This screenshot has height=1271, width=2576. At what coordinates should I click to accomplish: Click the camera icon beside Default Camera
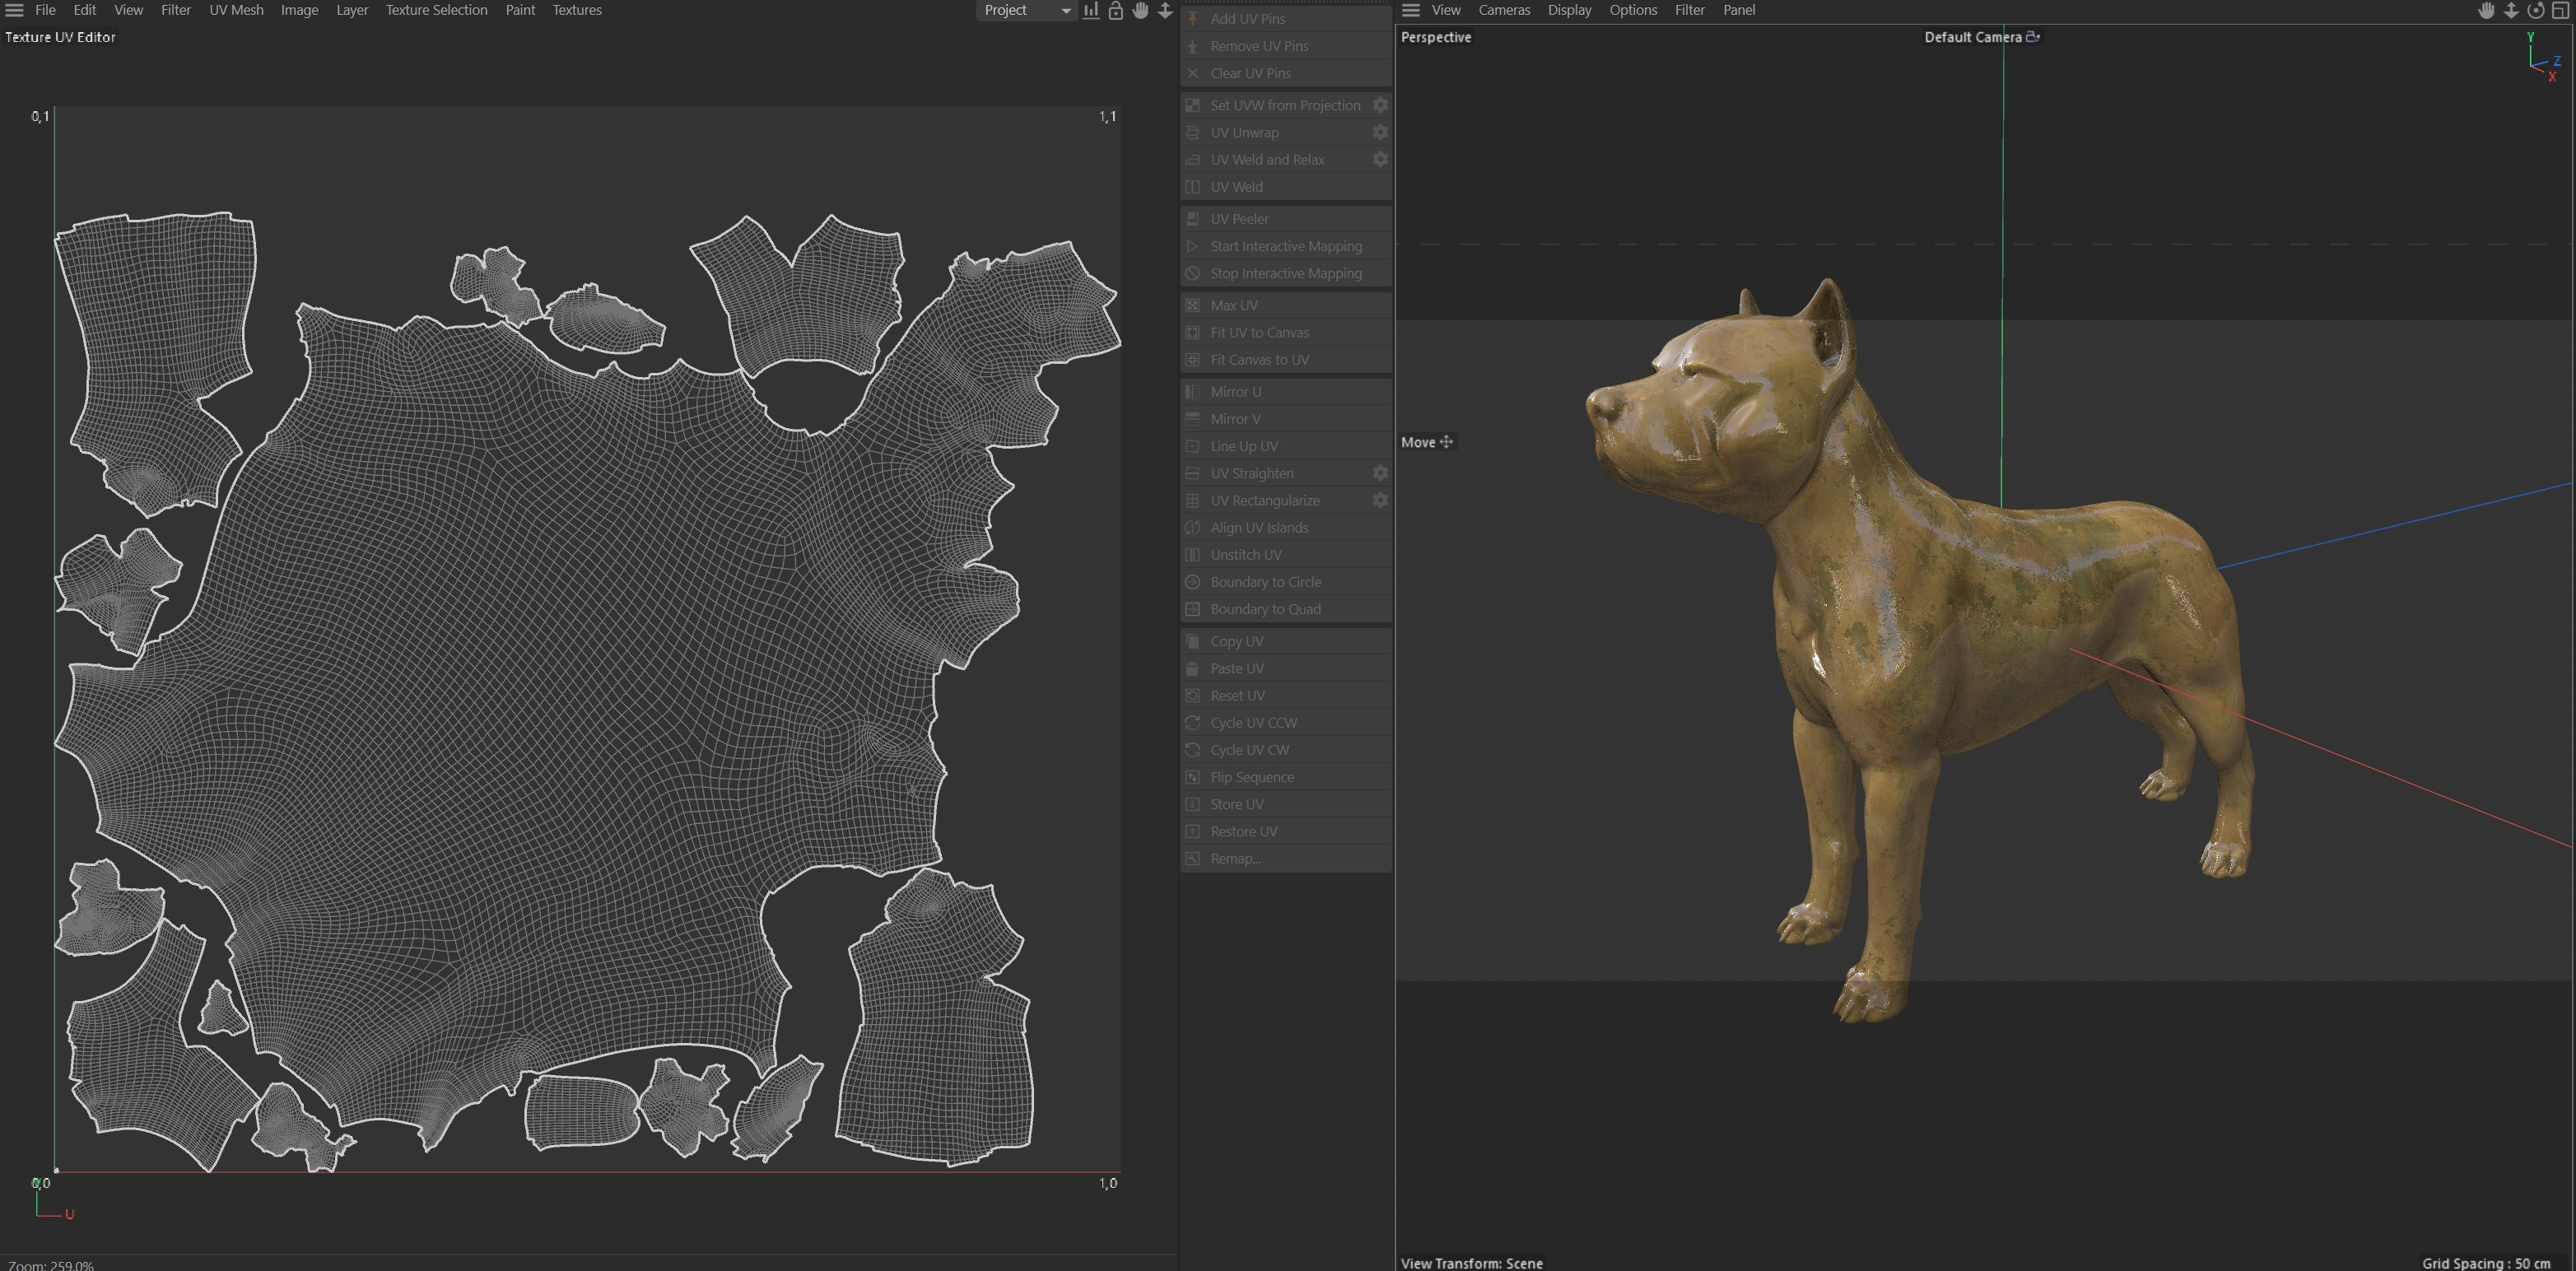(x=2033, y=37)
